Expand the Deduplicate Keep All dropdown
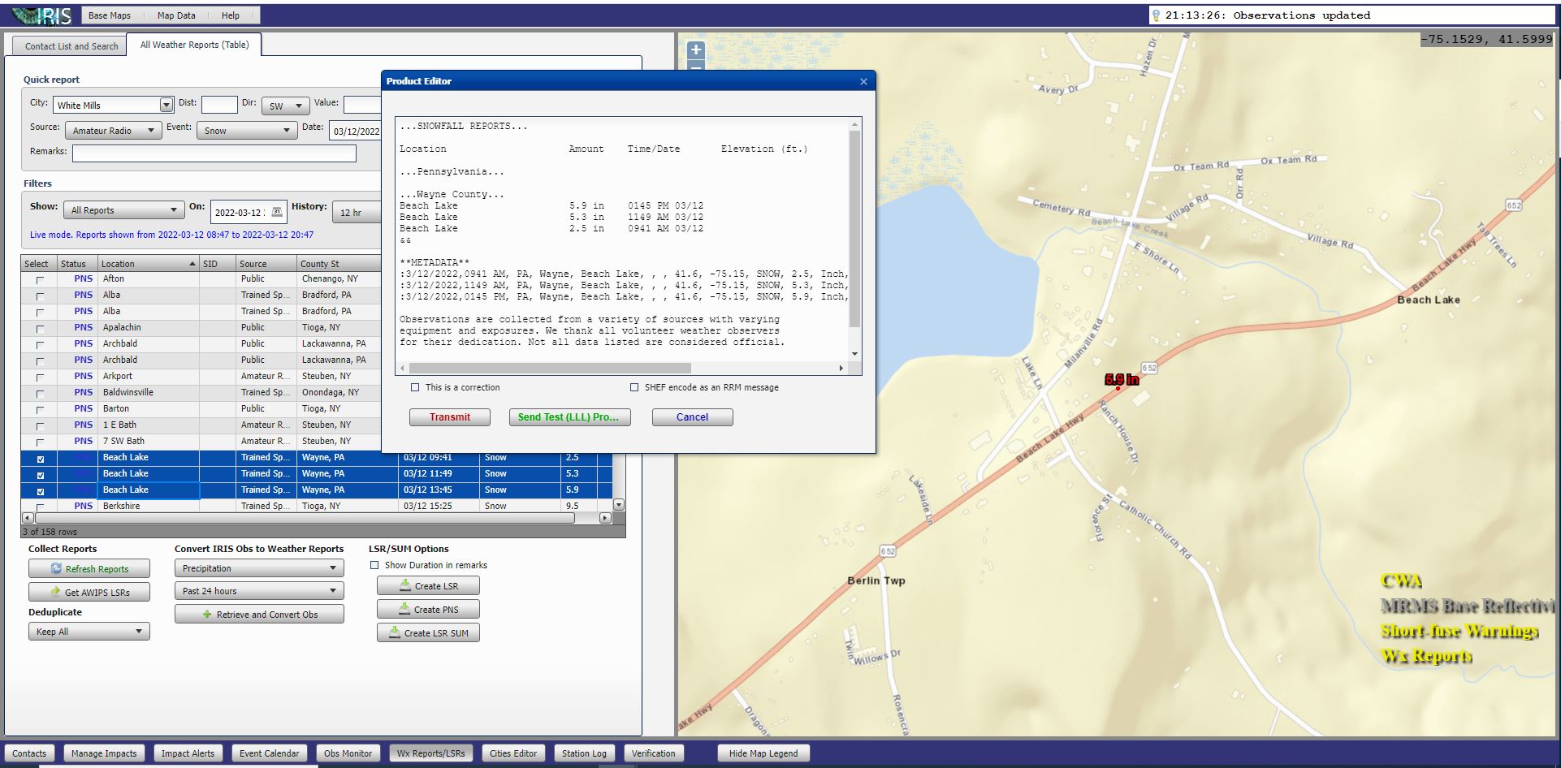The image size is (1561, 768). point(89,632)
